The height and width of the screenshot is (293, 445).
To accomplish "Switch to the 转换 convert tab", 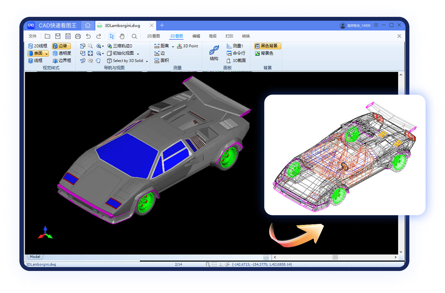I will point(246,36).
